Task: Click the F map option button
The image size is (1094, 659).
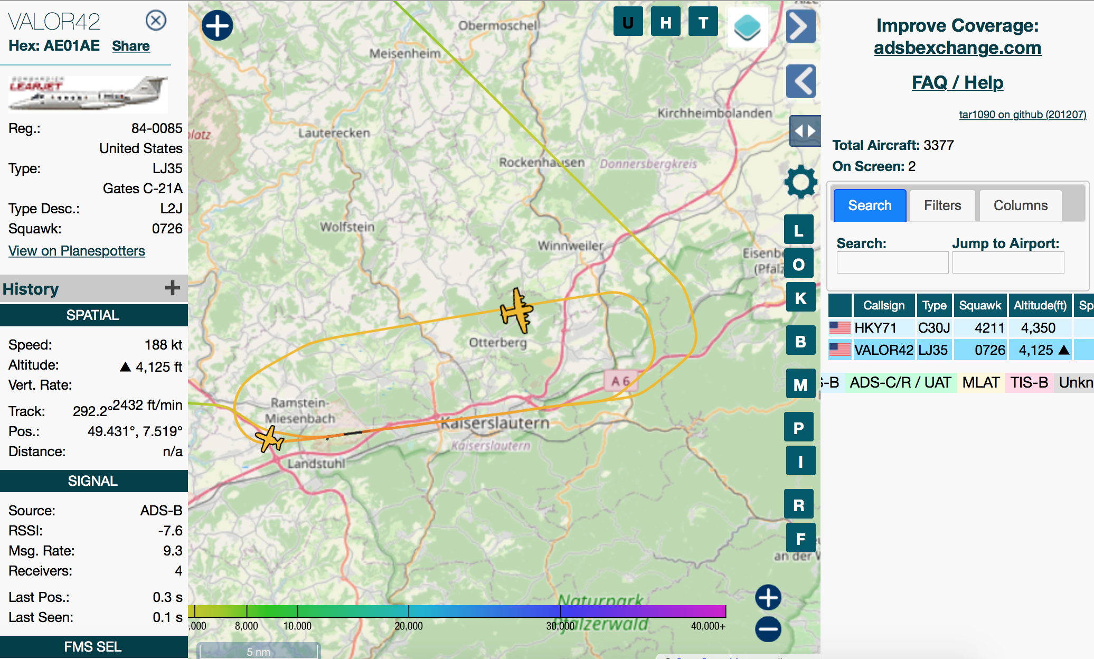Action: pyautogui.click(x=800, y=538)
